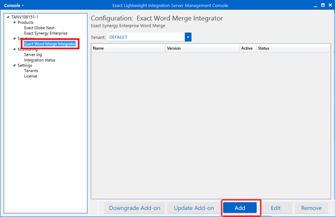Screen dimensions: 335x217
Task: Open Tenants settings
Action: tap(31, 70)
